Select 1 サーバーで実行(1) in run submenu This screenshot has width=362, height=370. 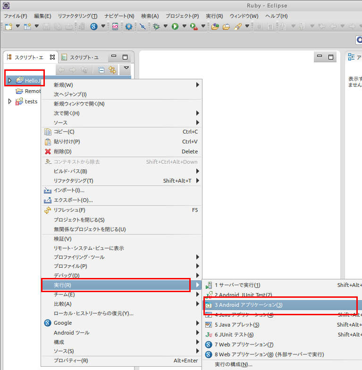click(x=282, y=285)
